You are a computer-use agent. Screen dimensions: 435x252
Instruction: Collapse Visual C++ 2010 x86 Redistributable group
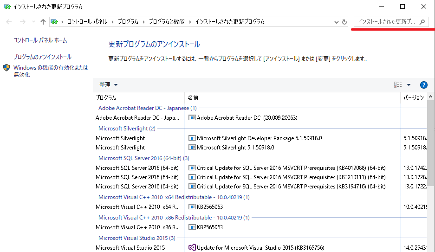click(x=174, y=218)
